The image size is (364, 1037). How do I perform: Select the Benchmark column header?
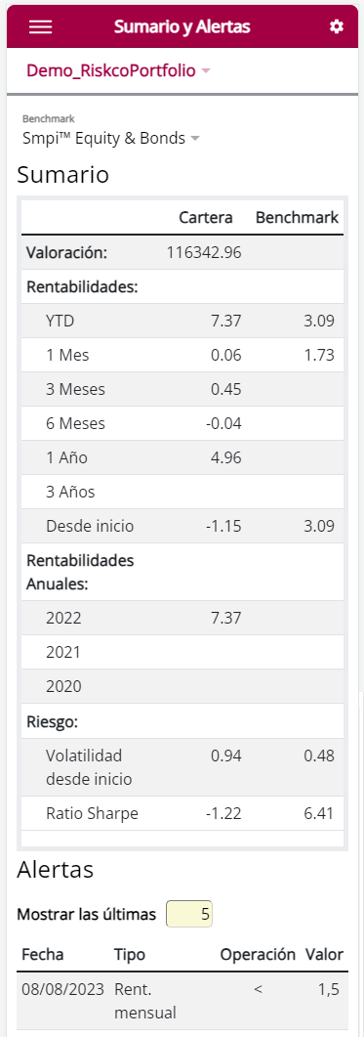(x=297, y=218)
